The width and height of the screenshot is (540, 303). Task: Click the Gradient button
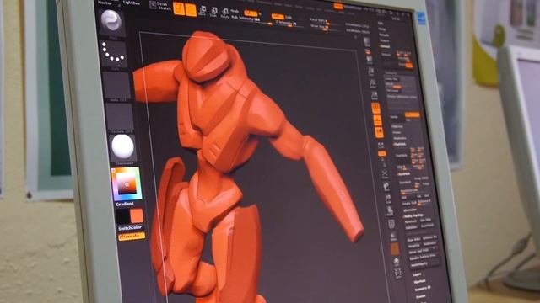(125, 204)
